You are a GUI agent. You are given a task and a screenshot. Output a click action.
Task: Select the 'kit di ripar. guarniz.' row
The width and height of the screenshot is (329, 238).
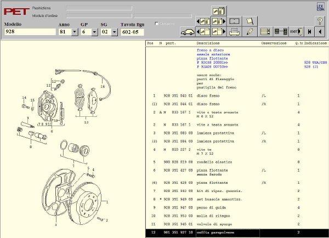tap(237, 191)
